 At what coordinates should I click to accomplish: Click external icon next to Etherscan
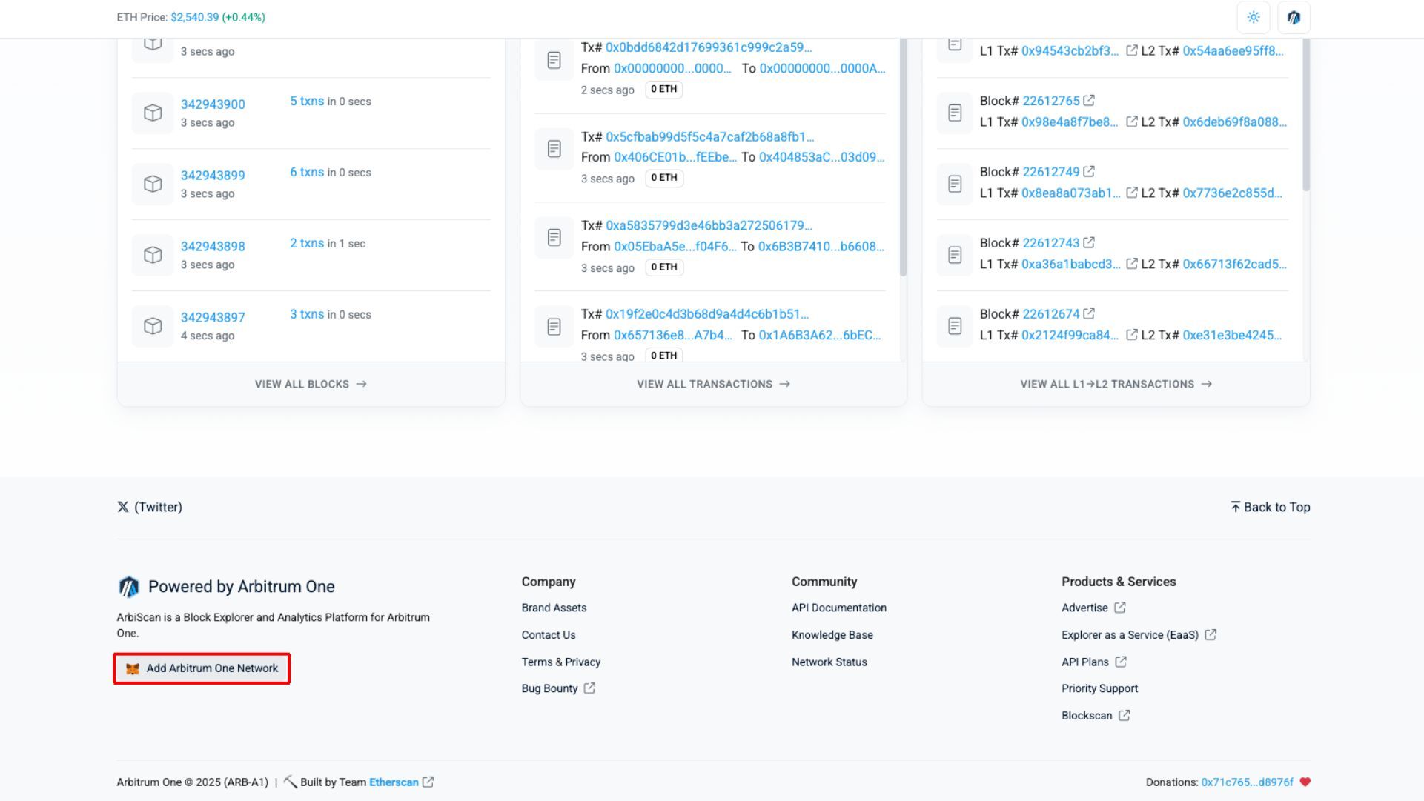(x=428, y=782)
